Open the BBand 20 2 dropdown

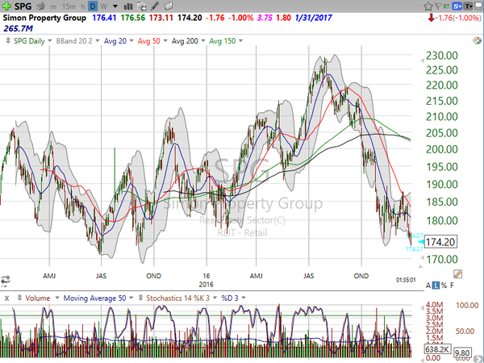click(98, 41)
